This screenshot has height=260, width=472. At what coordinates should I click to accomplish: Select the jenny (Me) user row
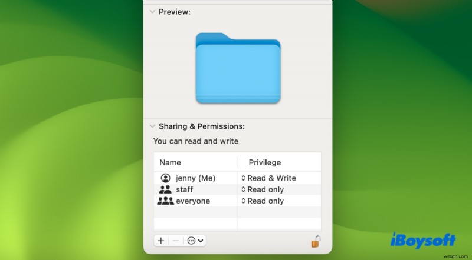(237, 178)
